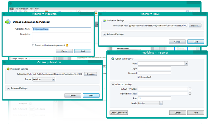The width and height of the screenshot is (209, 127).
Task: Click the Publication Name input field
Action: tap(61, 29)
